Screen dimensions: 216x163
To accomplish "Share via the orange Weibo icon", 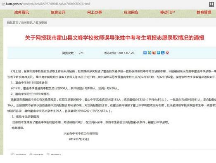I will (x=154, y=53).
